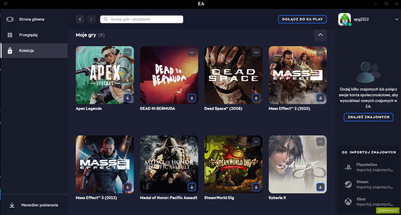Go back with the left arrow button
This screenshot has height=215, width=401.
pyautogui.click(x=80, y=19)
